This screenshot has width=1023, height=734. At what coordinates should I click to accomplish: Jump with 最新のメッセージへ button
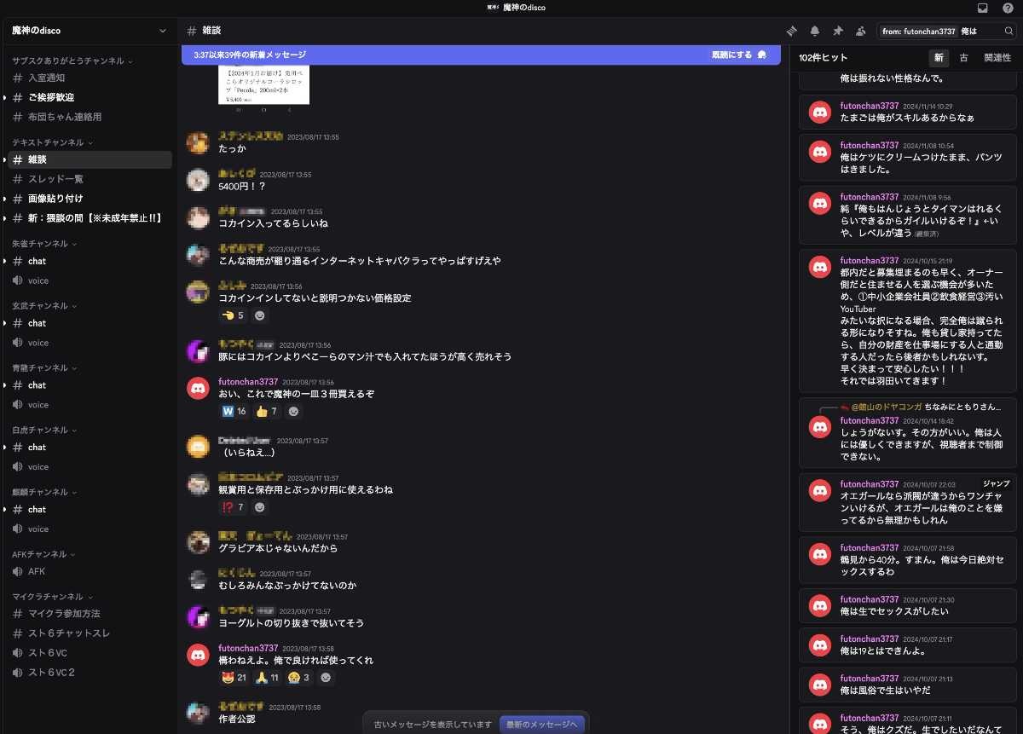pyautogui.click(x=542, y=725)
